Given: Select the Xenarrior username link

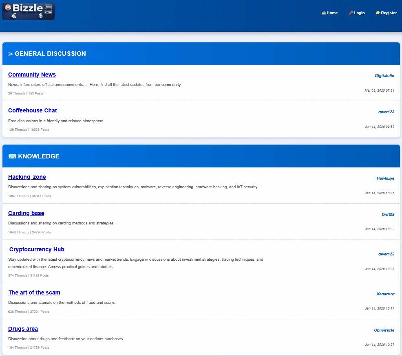Looking at the screenshot, I should point(385,294).
